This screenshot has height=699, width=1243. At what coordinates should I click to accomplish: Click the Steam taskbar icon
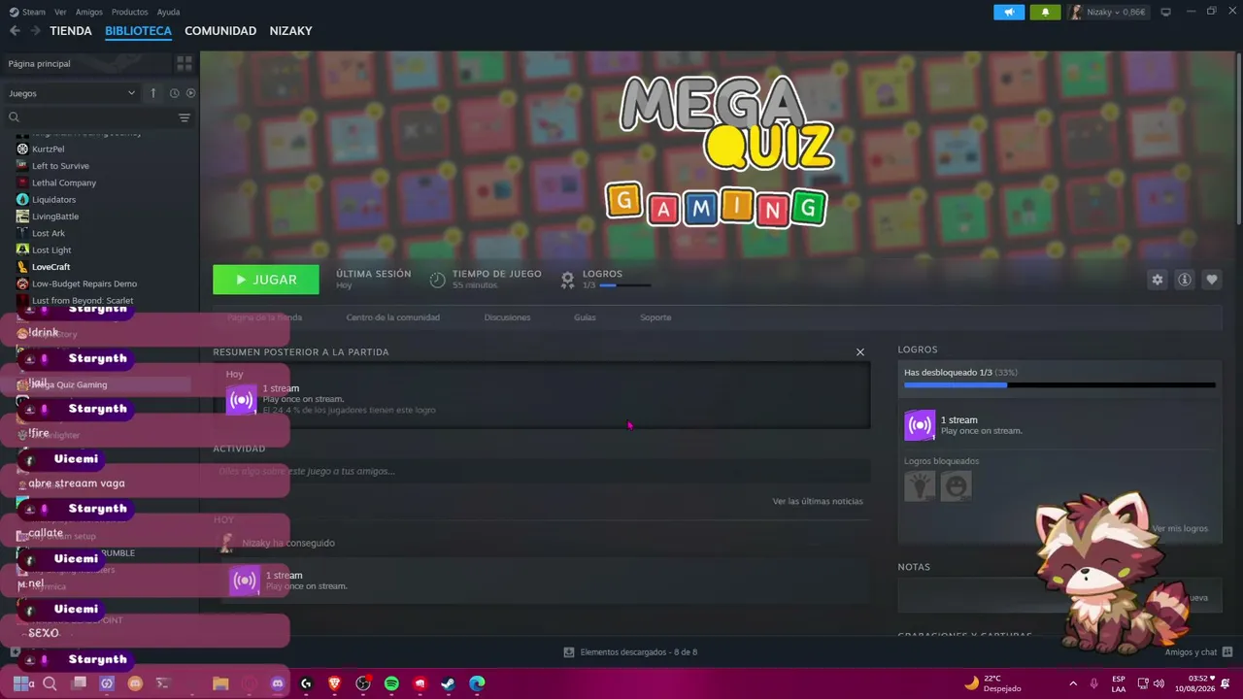point(448,683)
